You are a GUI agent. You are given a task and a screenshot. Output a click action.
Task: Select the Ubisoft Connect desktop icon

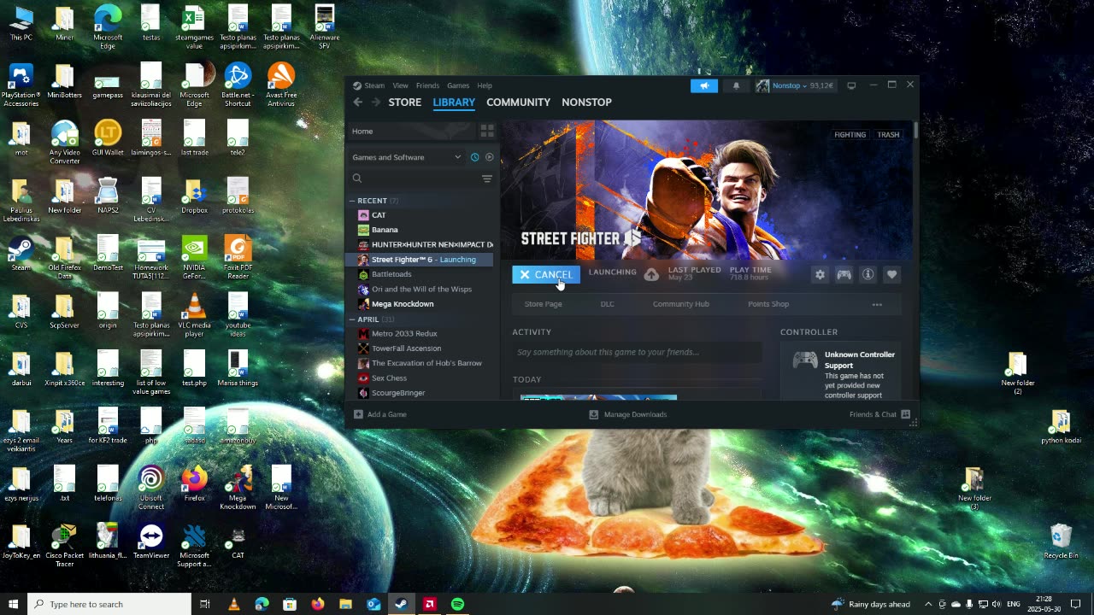[x=151, y=488]
